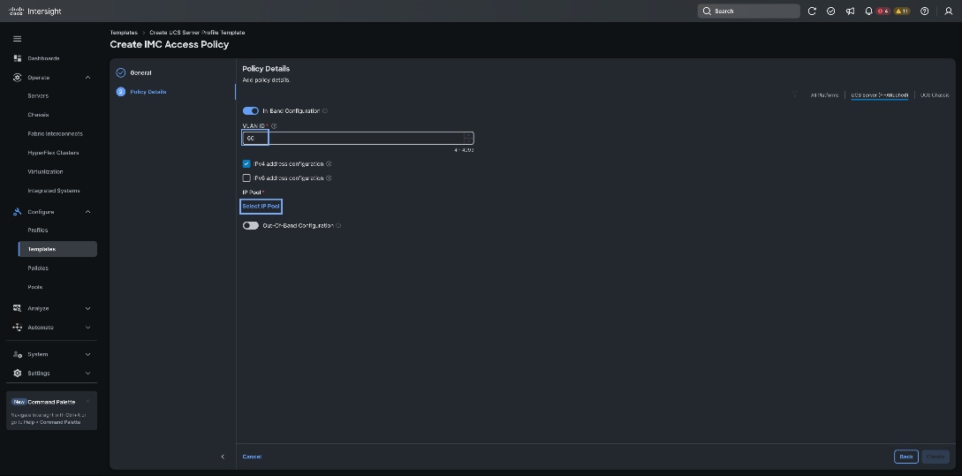This screenshot has height=476, width=962.
Task: Click info icon beside Out-Of-Band Configuration
Action: 338,226
